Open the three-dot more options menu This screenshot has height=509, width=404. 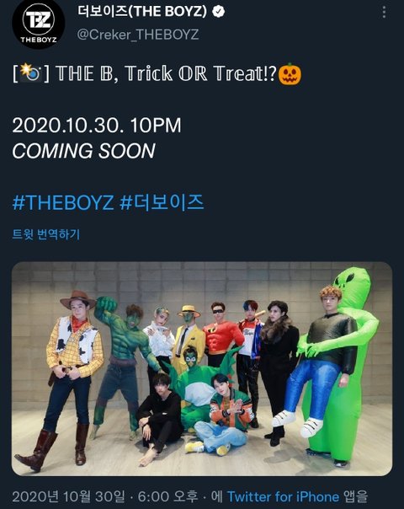[385, 13]
